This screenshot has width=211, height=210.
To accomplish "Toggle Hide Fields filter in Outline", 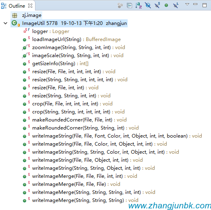I will 148,6.
